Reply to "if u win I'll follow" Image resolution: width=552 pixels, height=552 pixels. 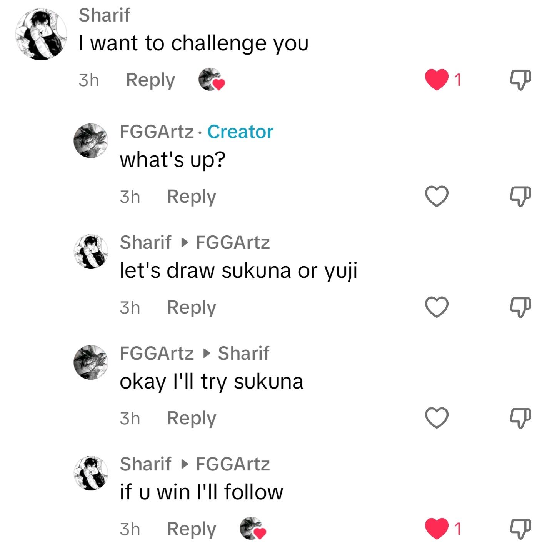click(x=191, y=529)
